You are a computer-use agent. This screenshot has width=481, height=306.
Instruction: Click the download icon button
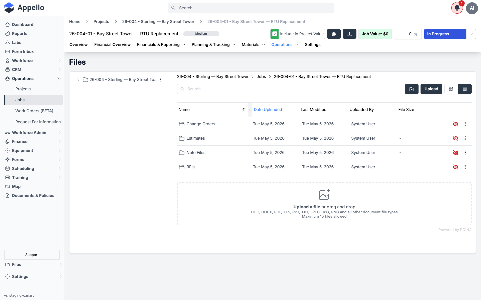click(350, 34)
